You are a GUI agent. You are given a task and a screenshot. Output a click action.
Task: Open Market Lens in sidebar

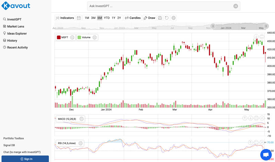(15, 26)
